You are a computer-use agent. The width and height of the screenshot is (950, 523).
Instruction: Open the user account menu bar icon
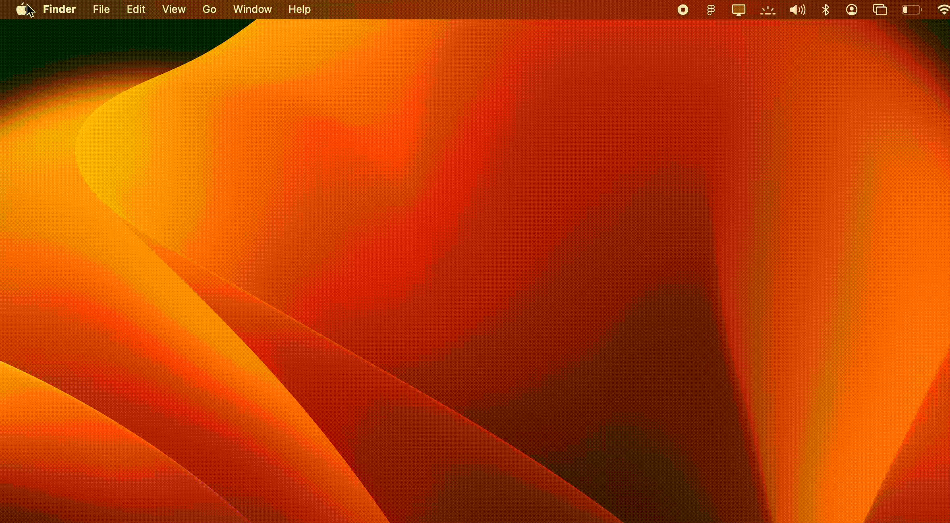[852, 10]
